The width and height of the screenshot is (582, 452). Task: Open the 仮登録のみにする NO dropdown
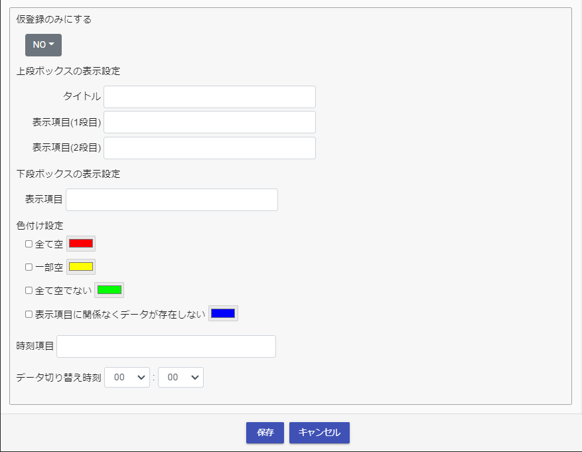[x=43, y=45]
